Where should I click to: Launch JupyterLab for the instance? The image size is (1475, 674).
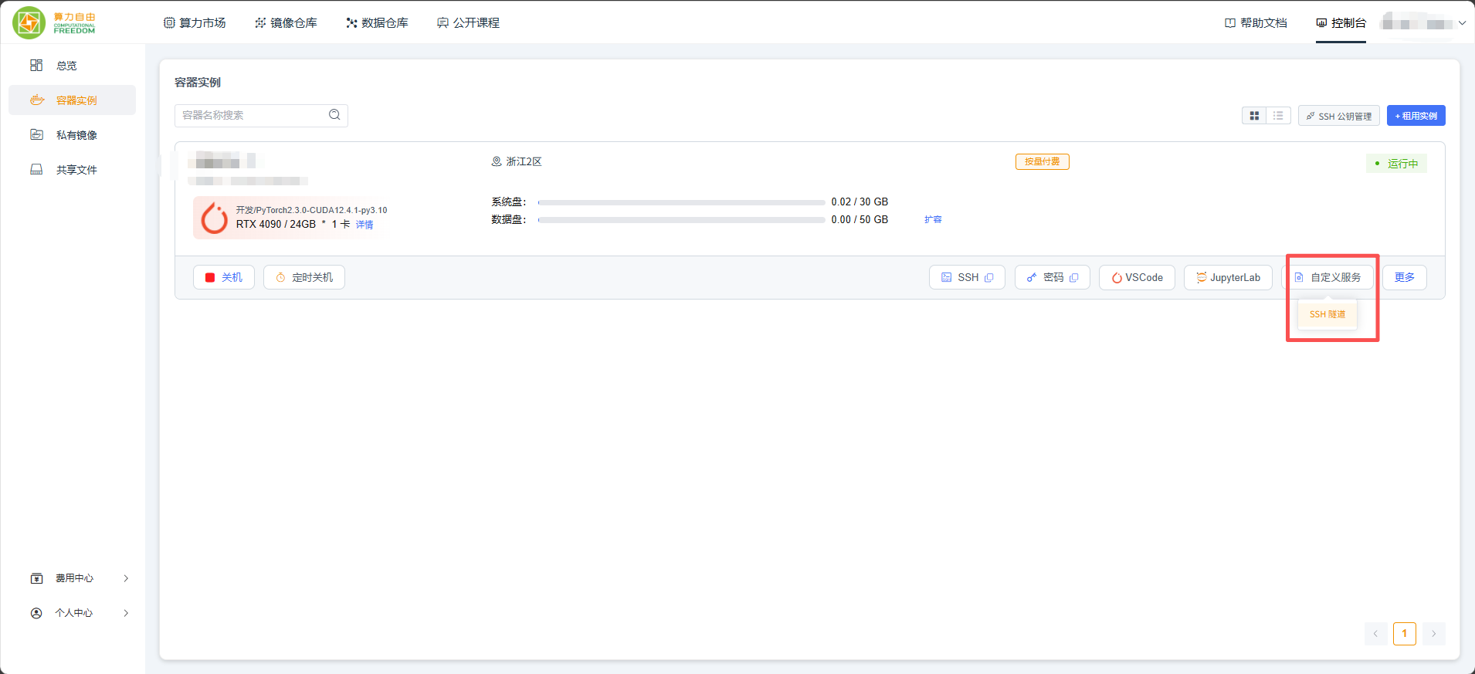1227,278
